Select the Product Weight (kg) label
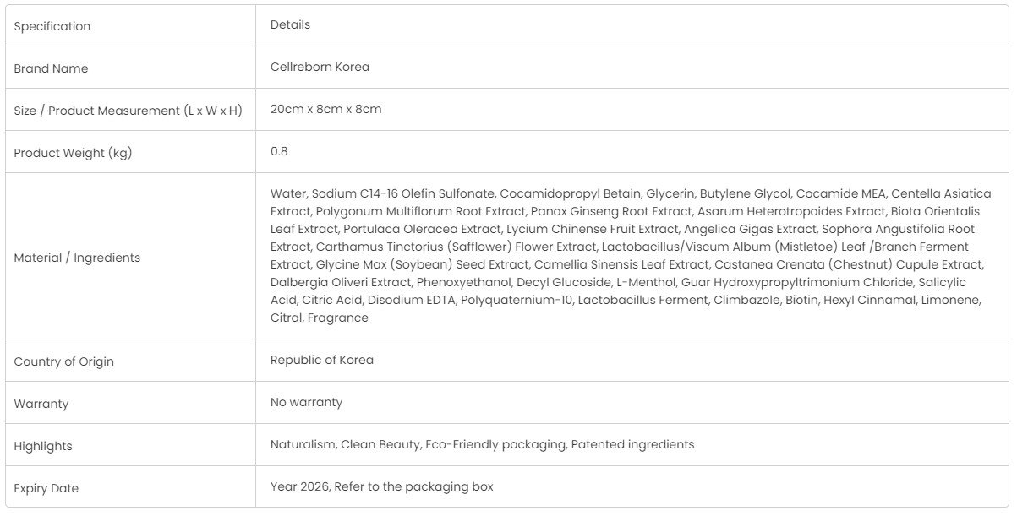The height and width of the screenshot is (516, 1017). [73, 153]
